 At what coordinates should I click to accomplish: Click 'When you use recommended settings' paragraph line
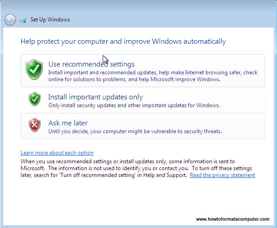click(x=127, y=161)
